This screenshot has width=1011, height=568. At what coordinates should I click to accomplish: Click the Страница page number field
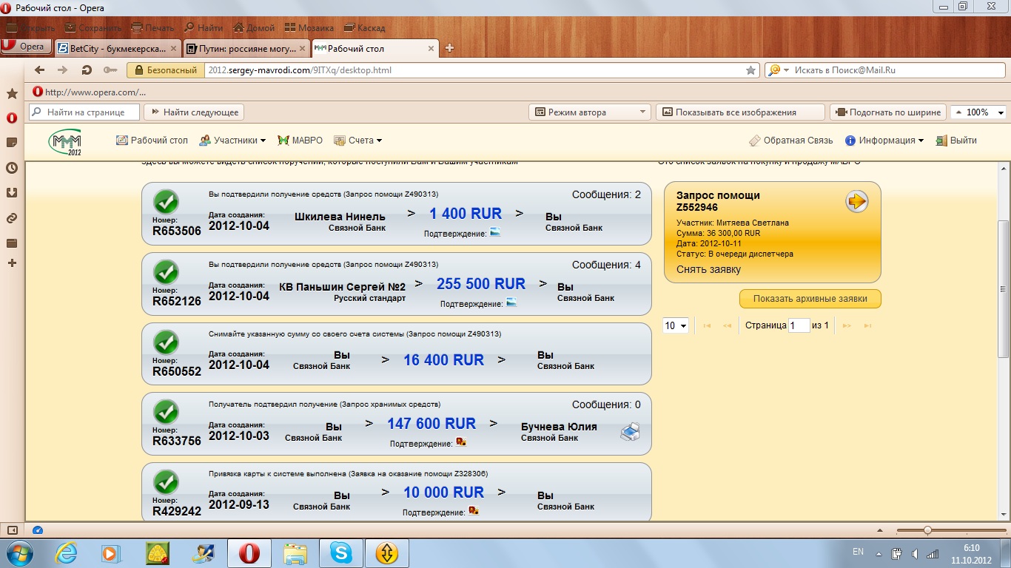coord(799,325)
